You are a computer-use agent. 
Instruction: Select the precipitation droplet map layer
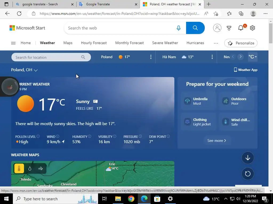30,168
